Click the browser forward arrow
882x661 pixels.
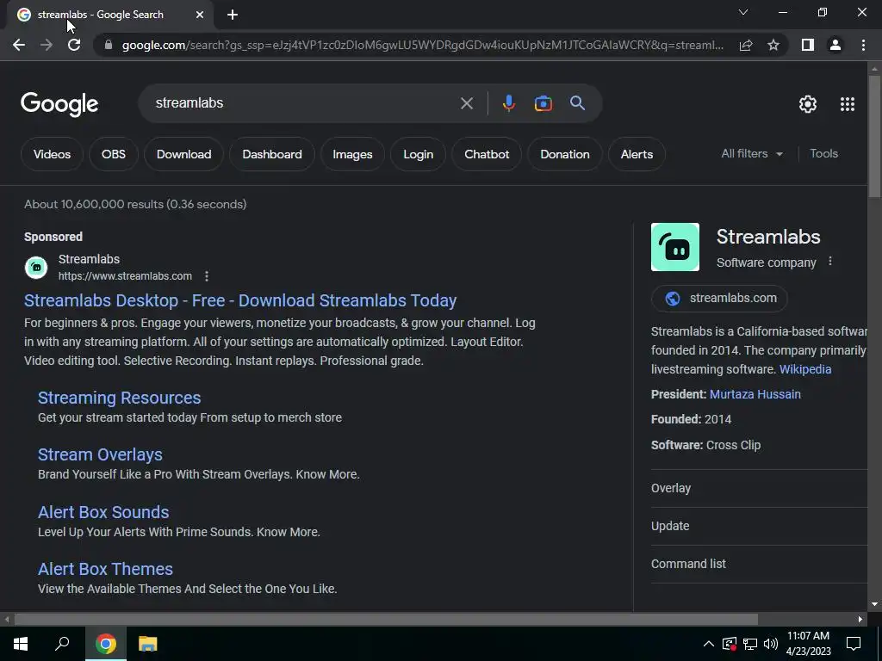coord(47,45)
